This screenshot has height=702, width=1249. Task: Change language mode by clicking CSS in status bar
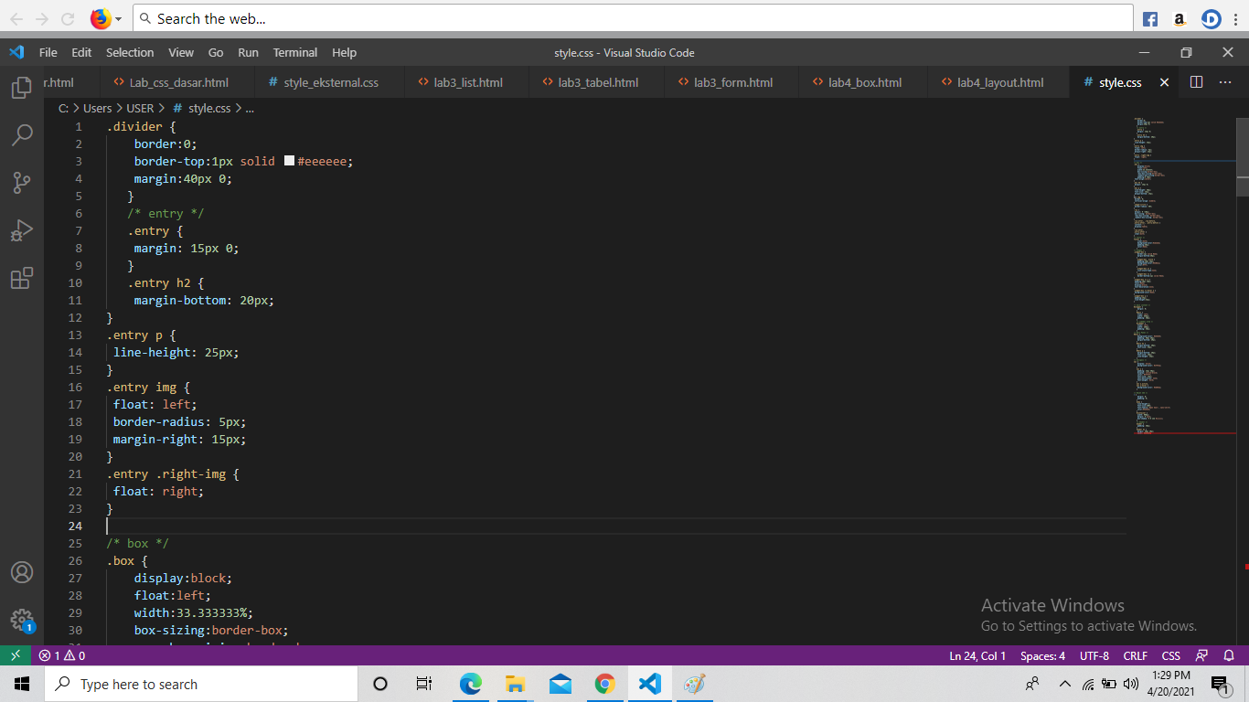1170,655
